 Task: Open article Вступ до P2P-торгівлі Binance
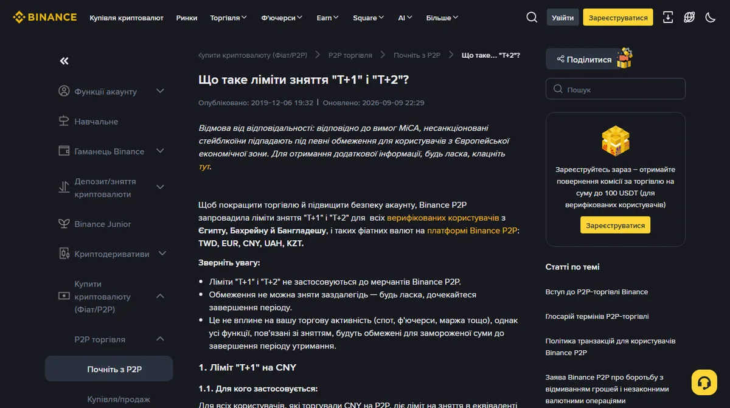click(597, 292)
